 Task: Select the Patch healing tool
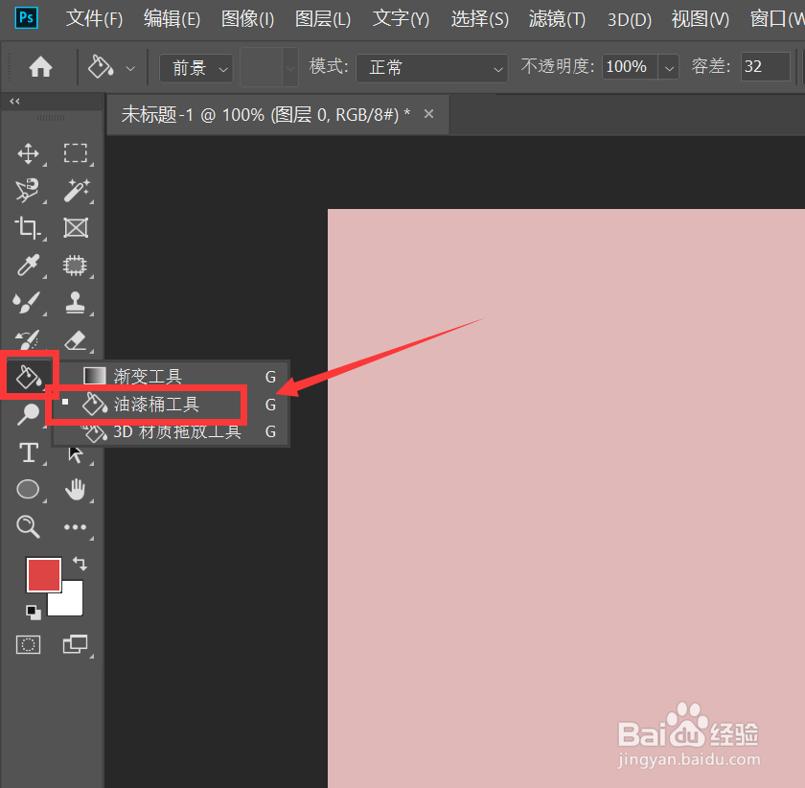76,266
